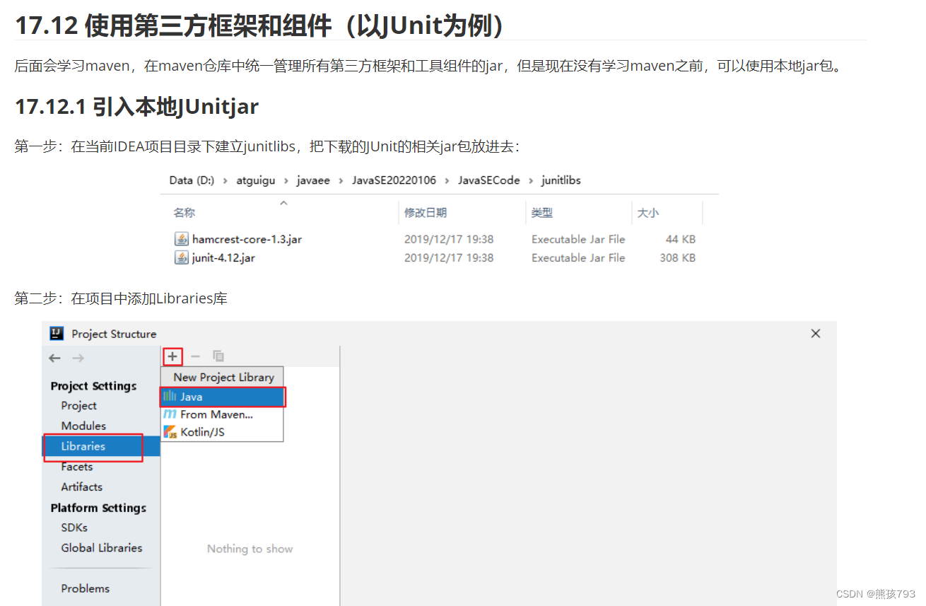Go back with the left arrow
The height and width of the screenshot is (606, 926).
pos(55,358)
